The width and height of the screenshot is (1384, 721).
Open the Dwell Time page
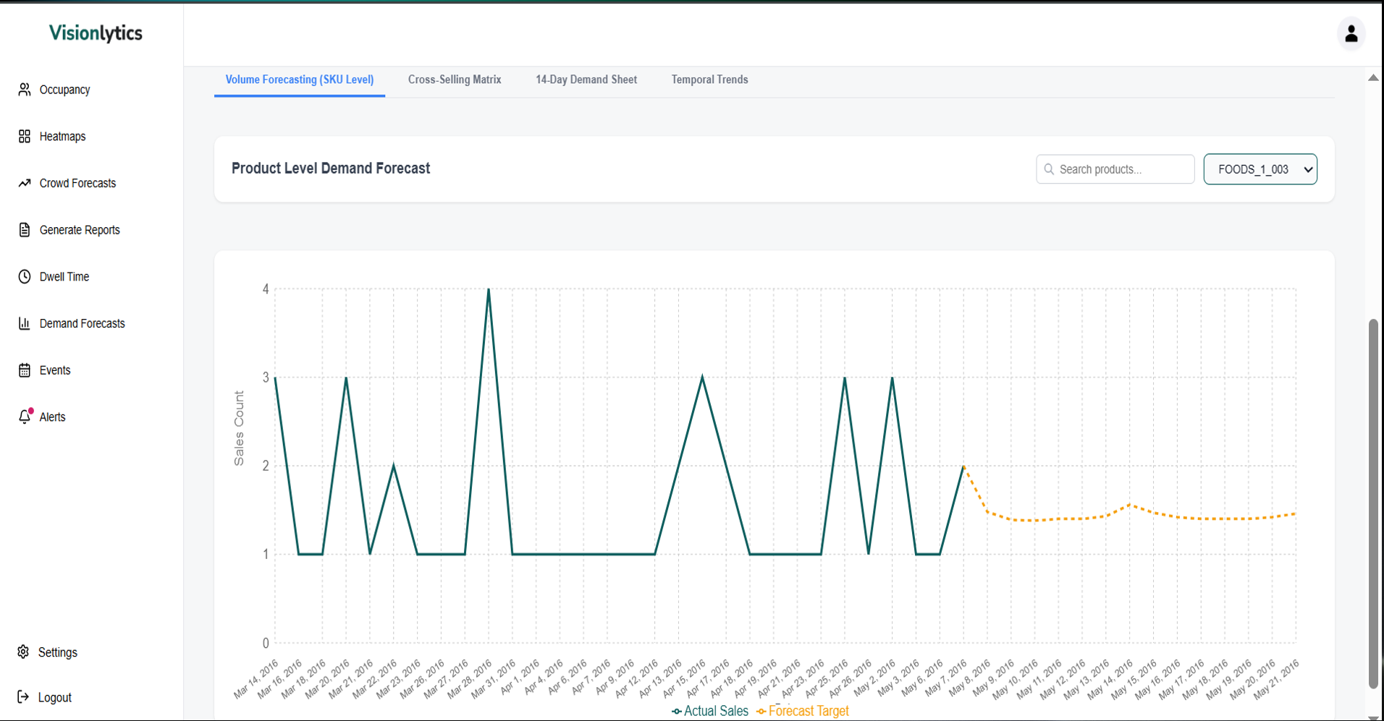coord(64,276)
